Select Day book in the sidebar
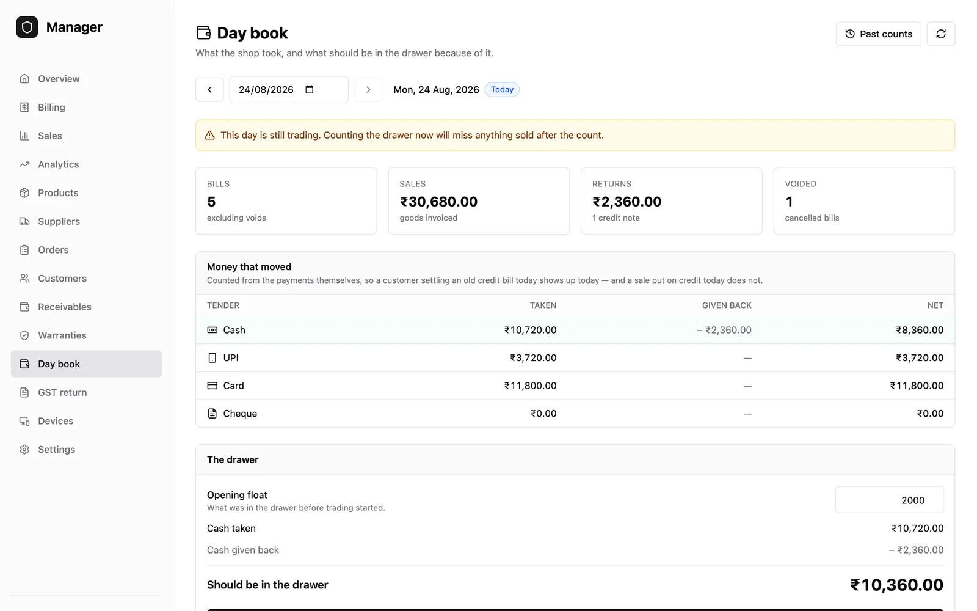Screen dimensions: 977x611 coord(86,364)
